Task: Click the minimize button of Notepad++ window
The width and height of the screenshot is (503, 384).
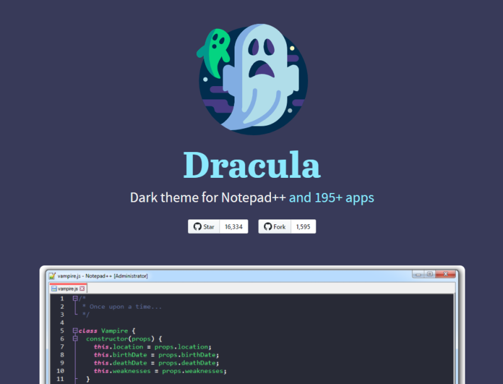Action: pyautogui.click(x=418, y=275)
